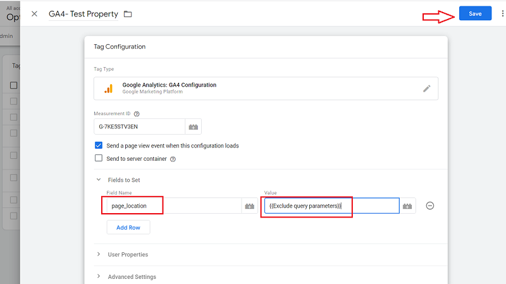The width and height of the screenshot is (506, 284).
Task: Tick the topmost checkbox in background tag list
Action: click(x=13, y=85)
